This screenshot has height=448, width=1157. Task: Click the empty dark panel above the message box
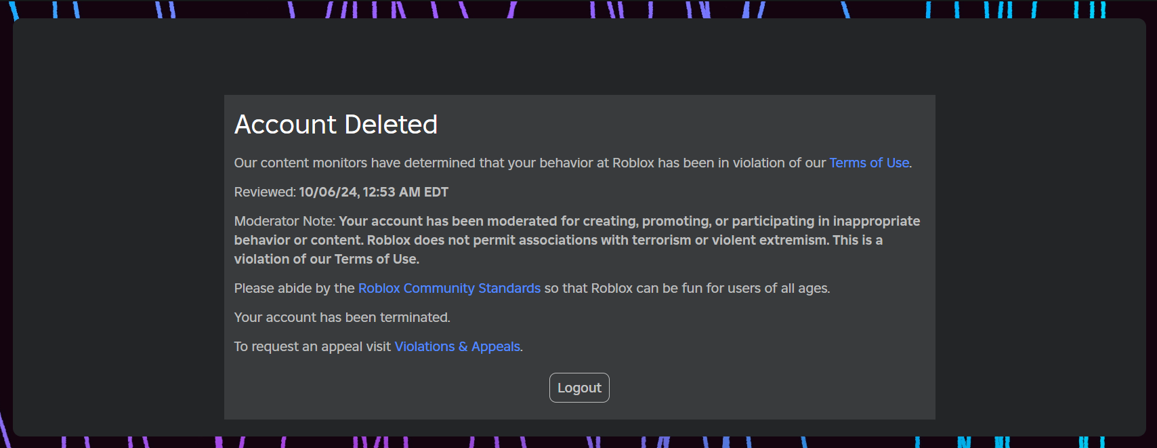coord(579,58)
